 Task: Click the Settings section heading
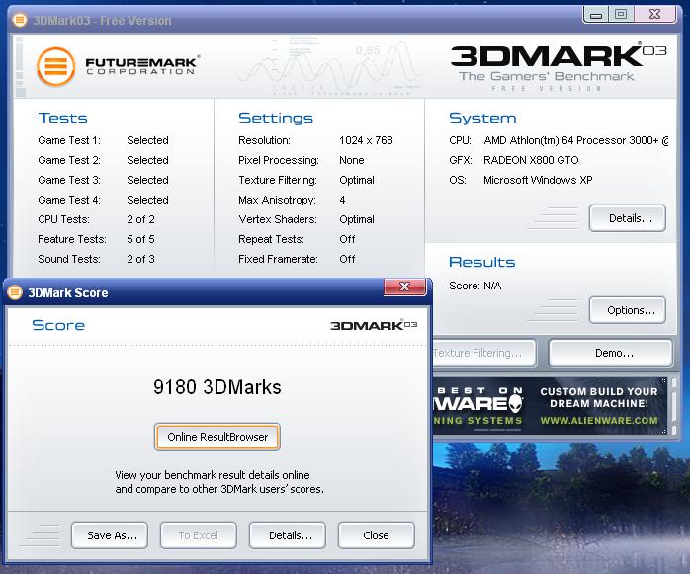click(276, 118)
